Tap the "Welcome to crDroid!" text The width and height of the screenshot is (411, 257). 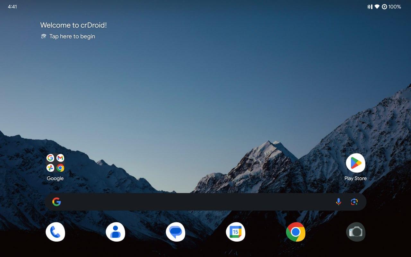tap(74, 25)
